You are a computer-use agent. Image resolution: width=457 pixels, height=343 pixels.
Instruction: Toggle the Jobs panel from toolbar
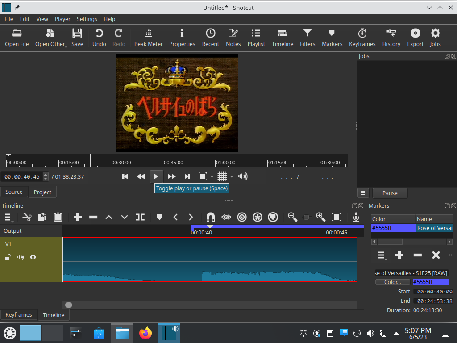point(435,38)
